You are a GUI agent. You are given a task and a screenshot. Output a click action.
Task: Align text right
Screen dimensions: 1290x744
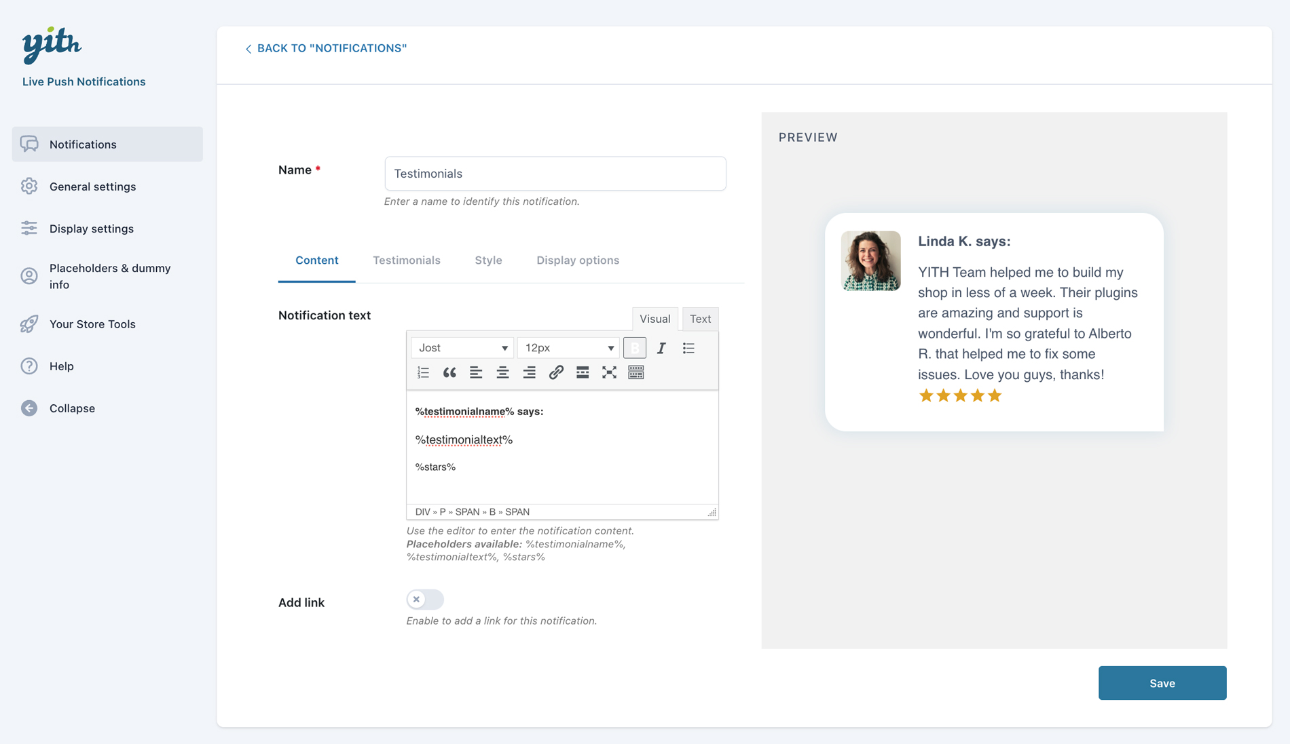click(x=529, y=372)
